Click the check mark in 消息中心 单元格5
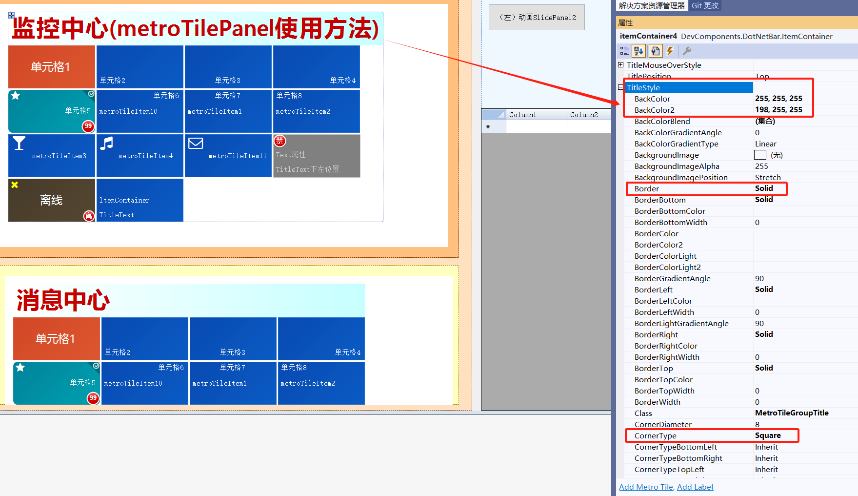The width and height of the screenshot is (858, 496). [x=96, y=366]
